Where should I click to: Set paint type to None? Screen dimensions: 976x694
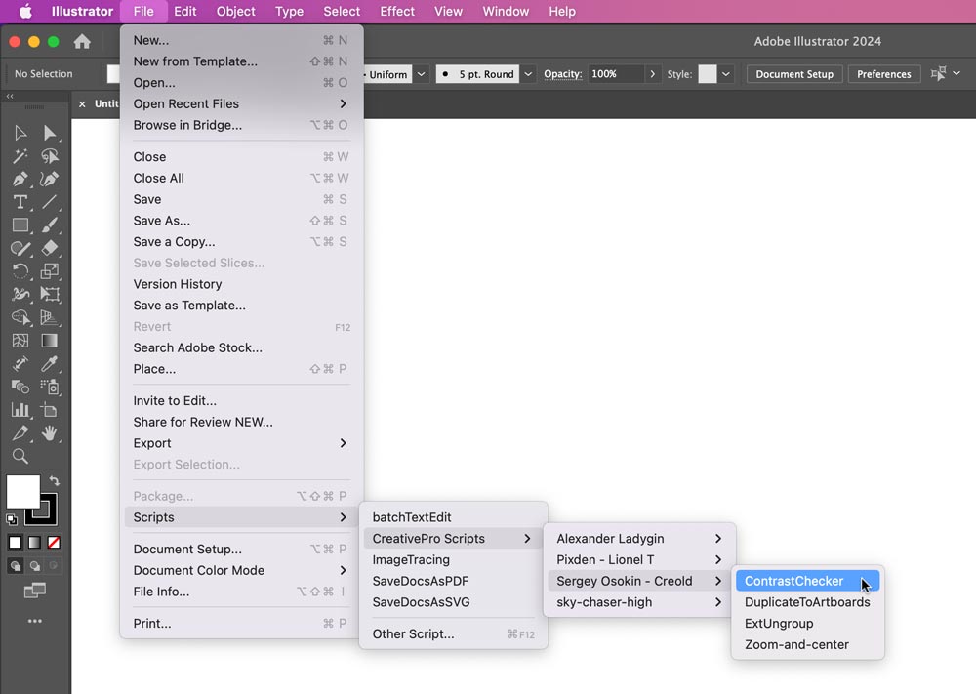point(54,543)
